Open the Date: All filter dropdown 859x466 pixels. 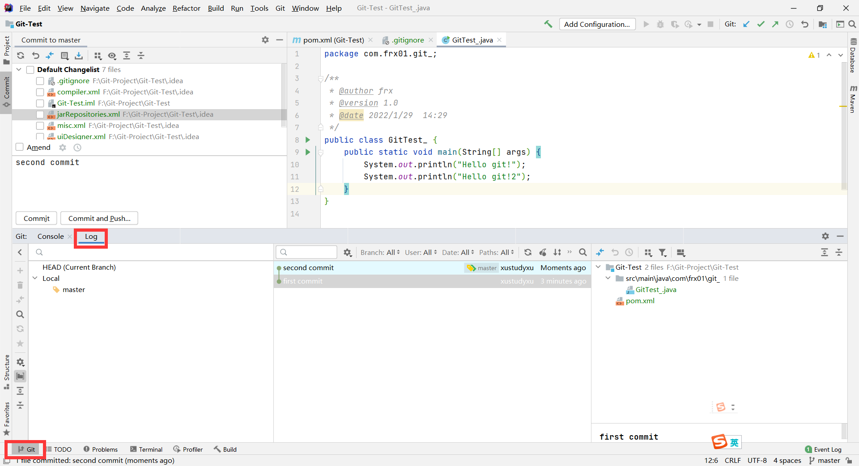(458, 252)
